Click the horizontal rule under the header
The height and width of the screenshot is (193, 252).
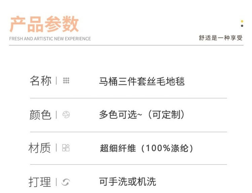point(126,45)
